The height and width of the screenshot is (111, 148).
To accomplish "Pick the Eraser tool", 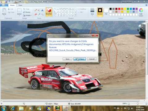I will tap(36, 14).
